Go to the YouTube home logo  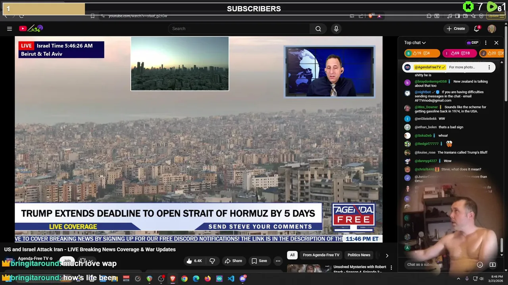click(31, 28)
